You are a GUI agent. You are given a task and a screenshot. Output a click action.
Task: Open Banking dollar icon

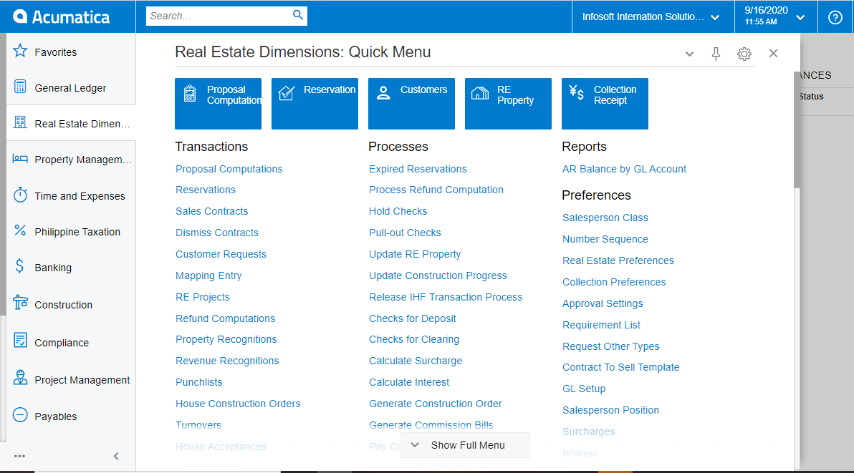[x=20, y=266]
